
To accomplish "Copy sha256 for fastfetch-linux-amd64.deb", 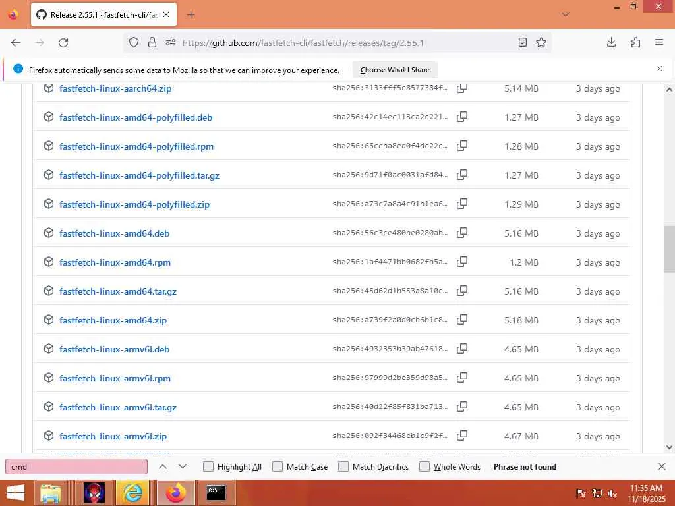I will (x=462, y=233).
